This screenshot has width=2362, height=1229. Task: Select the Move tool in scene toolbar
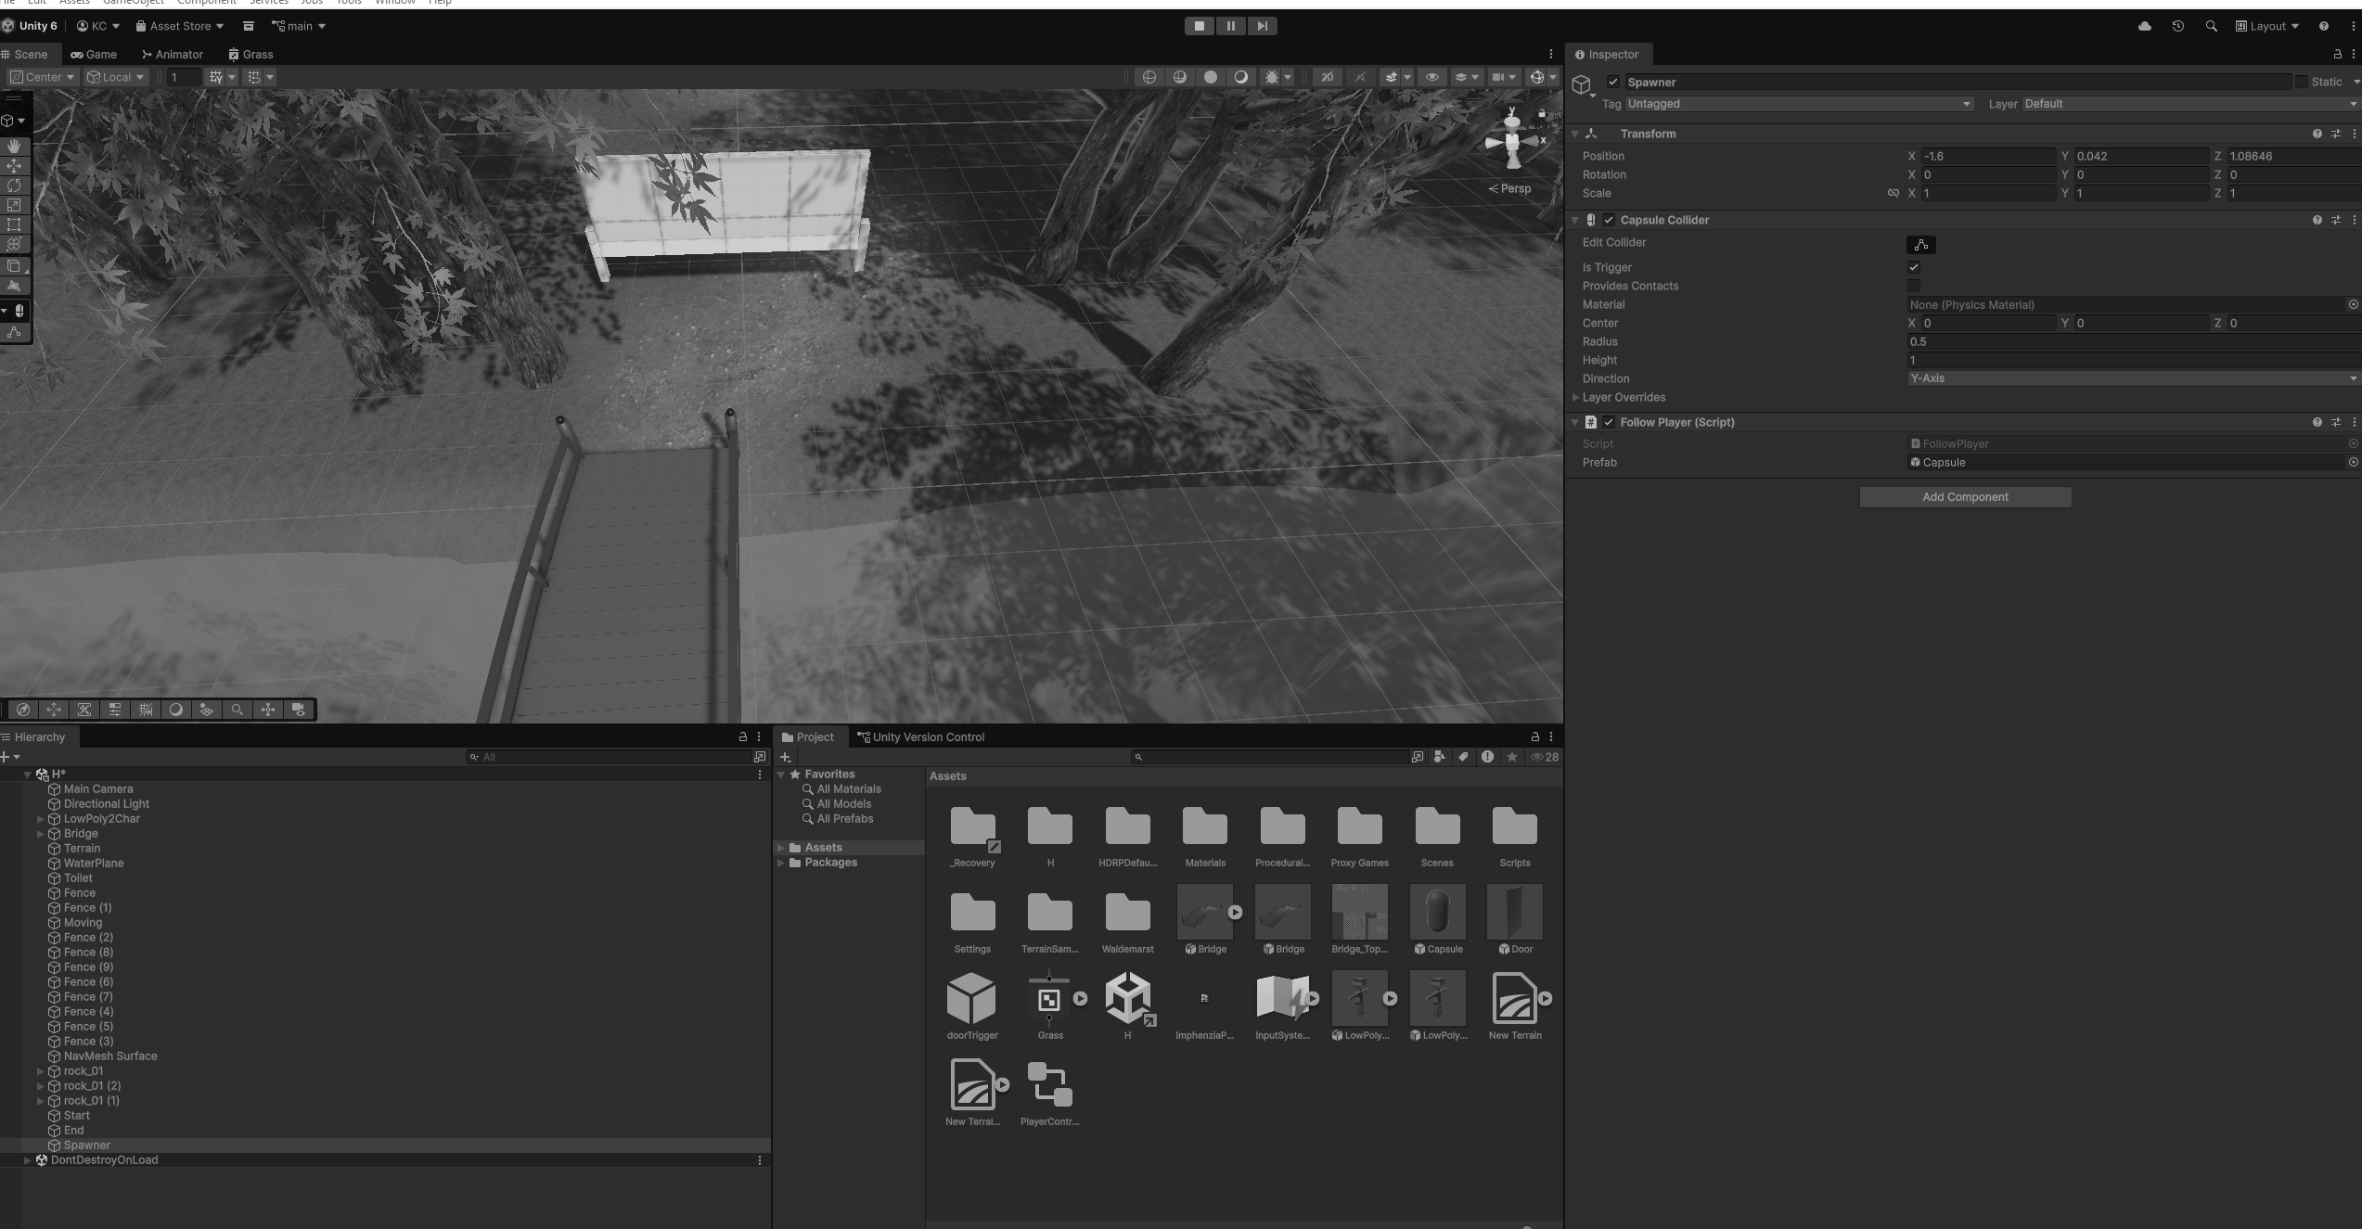[x=14, y=165]
